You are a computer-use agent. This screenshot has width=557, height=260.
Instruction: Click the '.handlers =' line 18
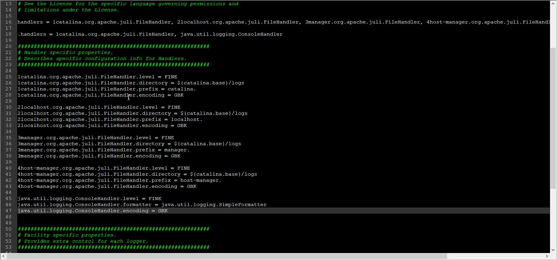tap(150, 34)
